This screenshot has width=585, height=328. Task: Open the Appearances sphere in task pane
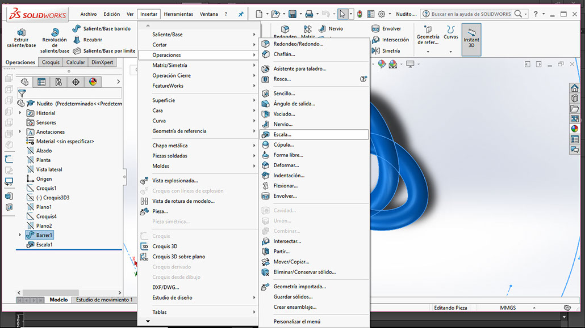pyautogui.click(x=575, y=129)
